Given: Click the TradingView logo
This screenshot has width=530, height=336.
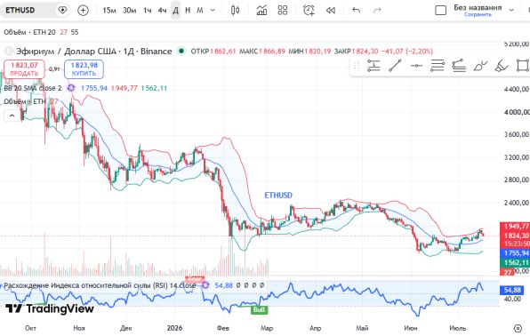Looking at the screenshot, I should click(50, 308).
